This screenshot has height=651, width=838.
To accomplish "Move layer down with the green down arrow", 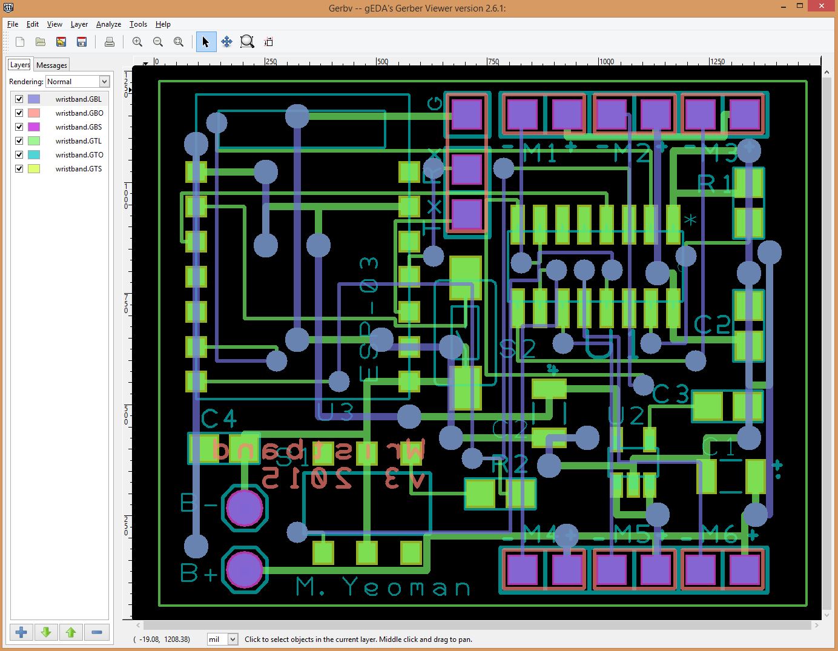I will (x=46, y=632).
